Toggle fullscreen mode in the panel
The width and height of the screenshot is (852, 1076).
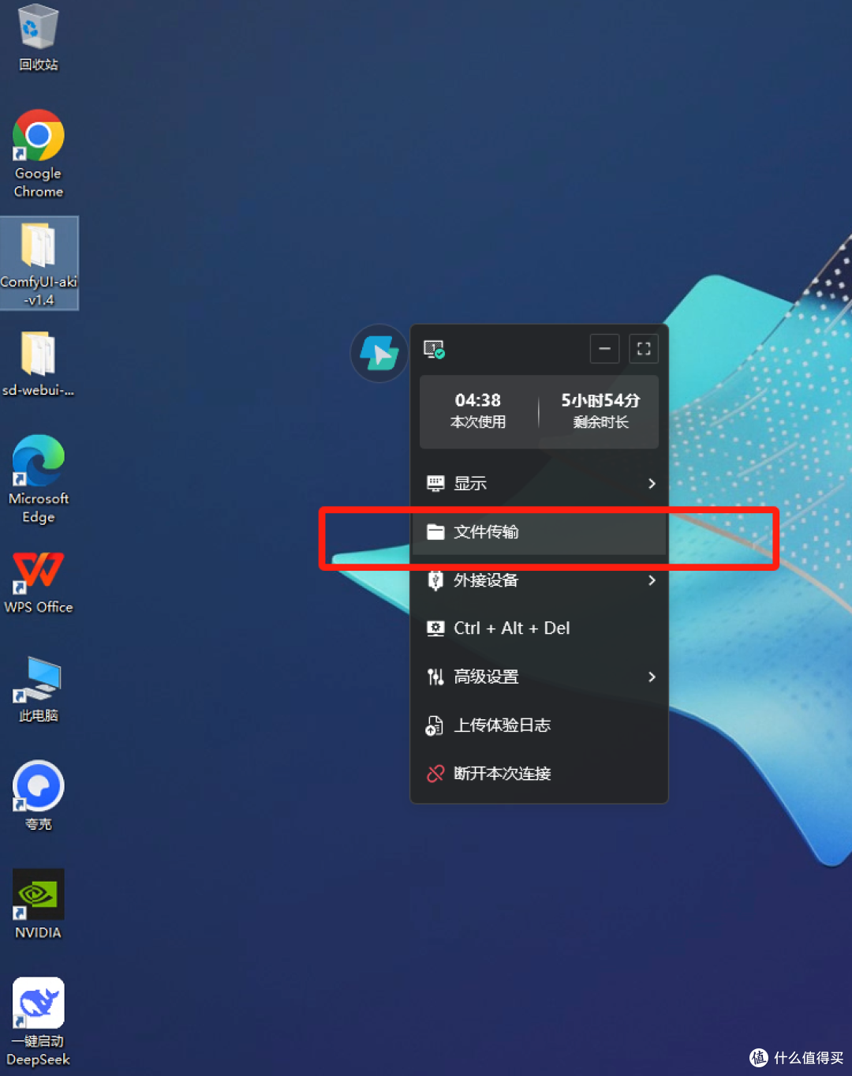pos(644,348)
